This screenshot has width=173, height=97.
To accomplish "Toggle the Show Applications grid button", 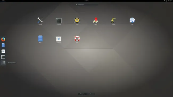I will point(3,63).
